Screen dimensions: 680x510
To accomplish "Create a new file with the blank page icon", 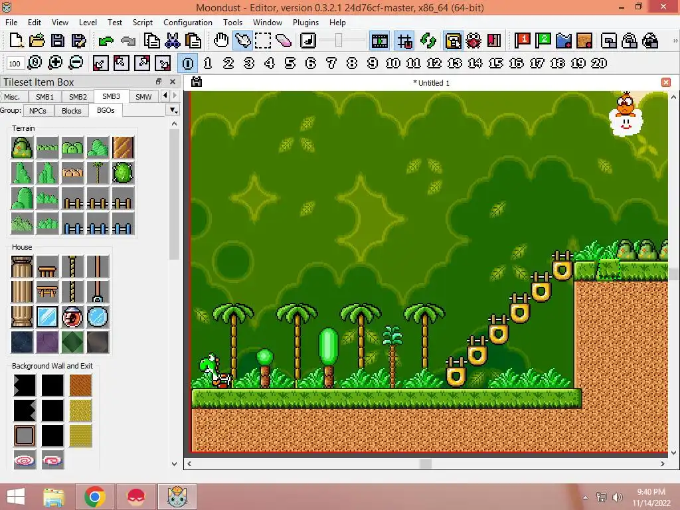I will (x=16, y=41).
